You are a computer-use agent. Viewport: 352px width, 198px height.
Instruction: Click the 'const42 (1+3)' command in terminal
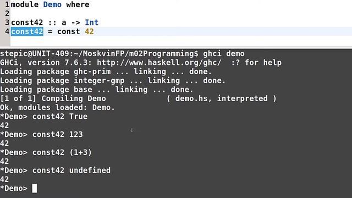[62, 152]
